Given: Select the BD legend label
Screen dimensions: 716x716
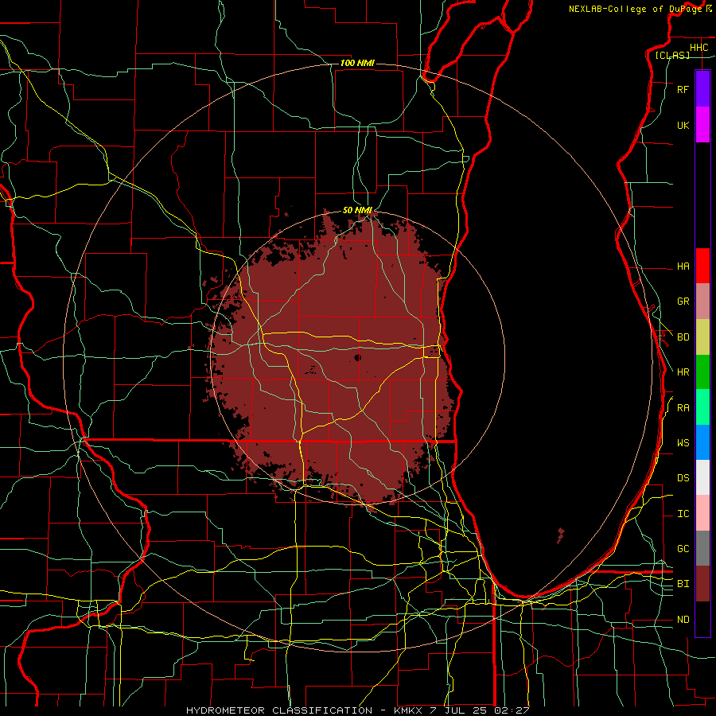Looking at the screenshot, I should pos(683,337).
